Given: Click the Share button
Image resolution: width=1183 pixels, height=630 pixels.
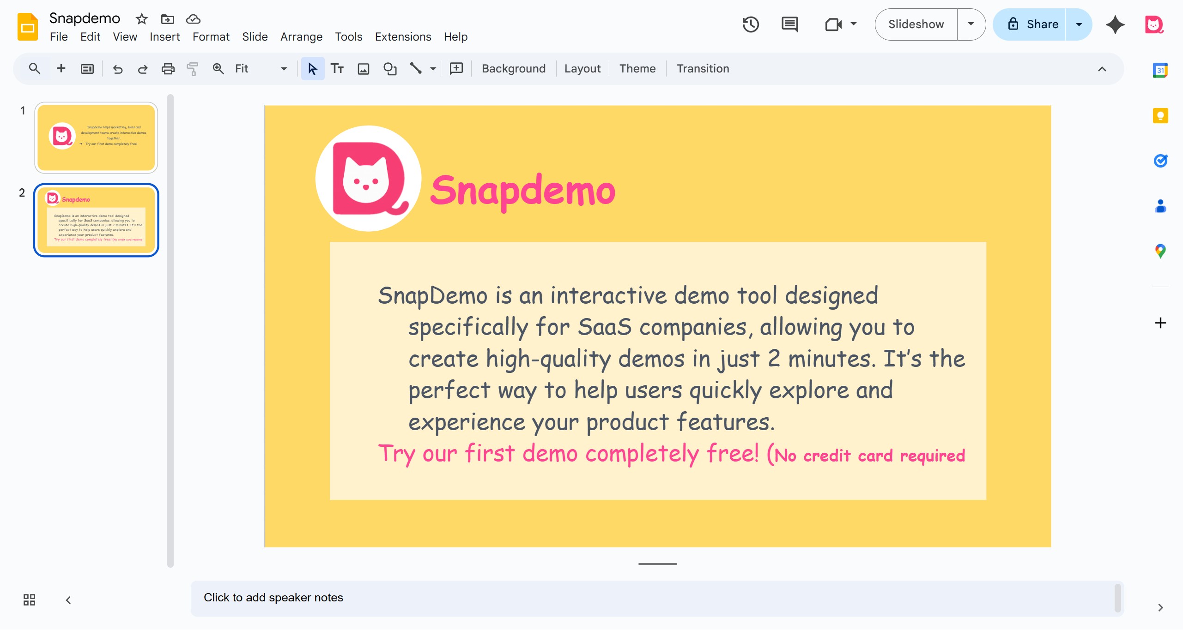Looking at the screenshot, I should [1030, 24].
